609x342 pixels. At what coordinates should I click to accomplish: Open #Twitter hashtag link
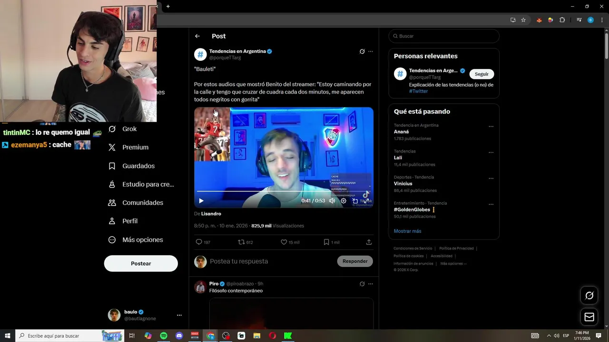coord(418,91)
